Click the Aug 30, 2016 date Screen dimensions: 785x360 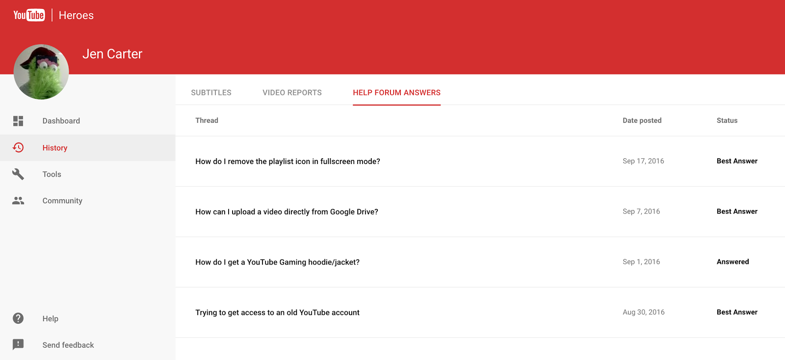pos(644,312)
